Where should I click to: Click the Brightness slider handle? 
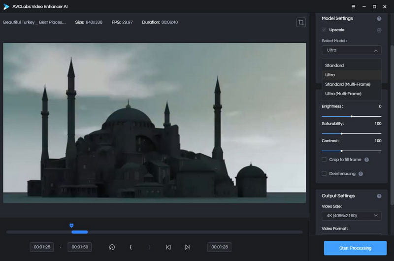click(x=352, y=116)
